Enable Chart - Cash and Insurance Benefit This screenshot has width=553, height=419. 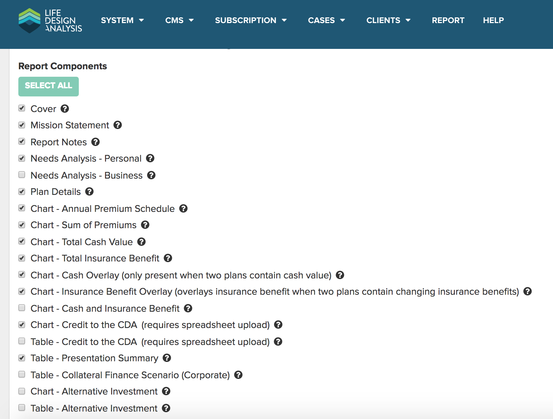pos(22,308)
